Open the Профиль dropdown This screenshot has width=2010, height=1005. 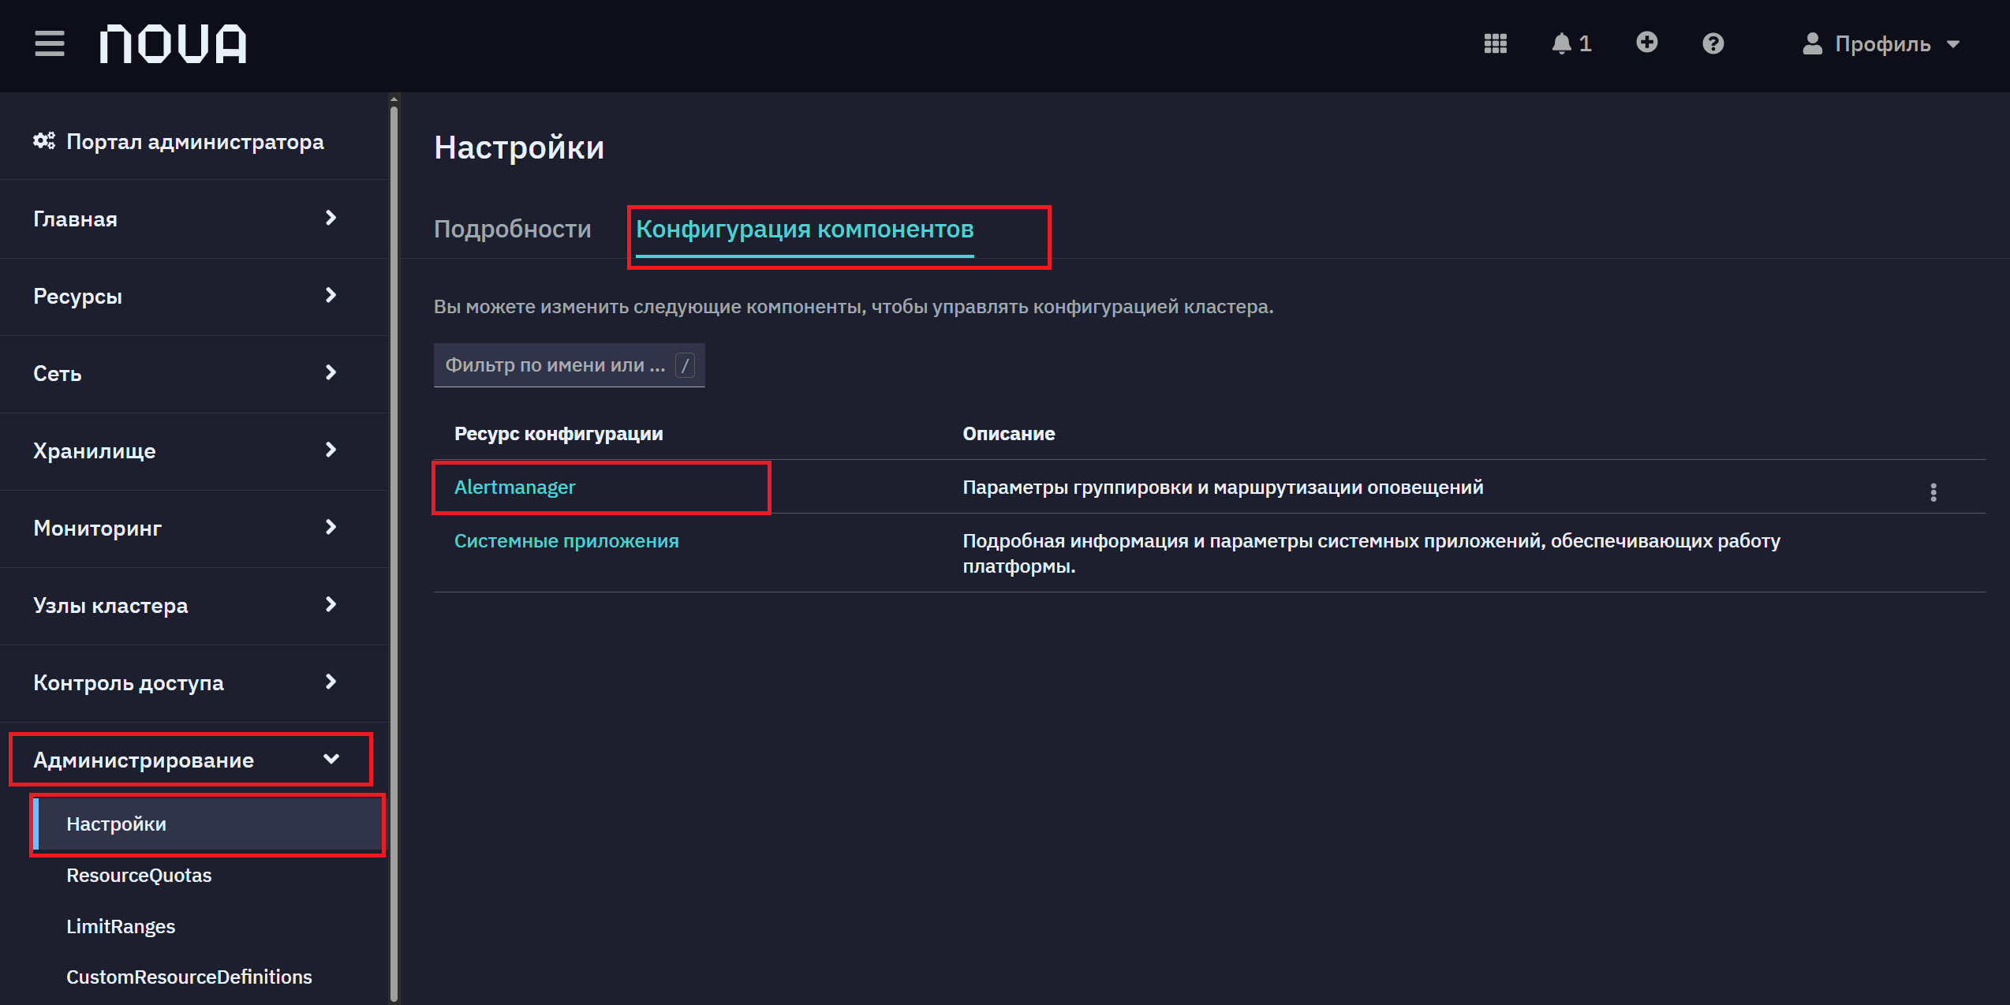(x=1881, y=43)
